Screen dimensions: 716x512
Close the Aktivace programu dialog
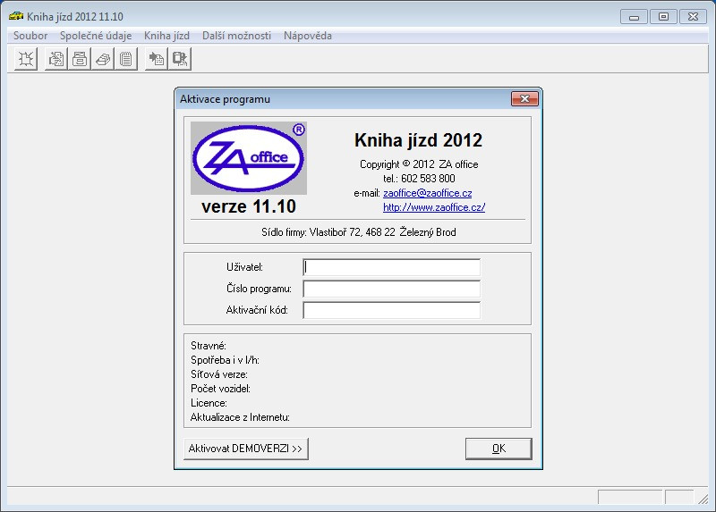tap(524, 98)
